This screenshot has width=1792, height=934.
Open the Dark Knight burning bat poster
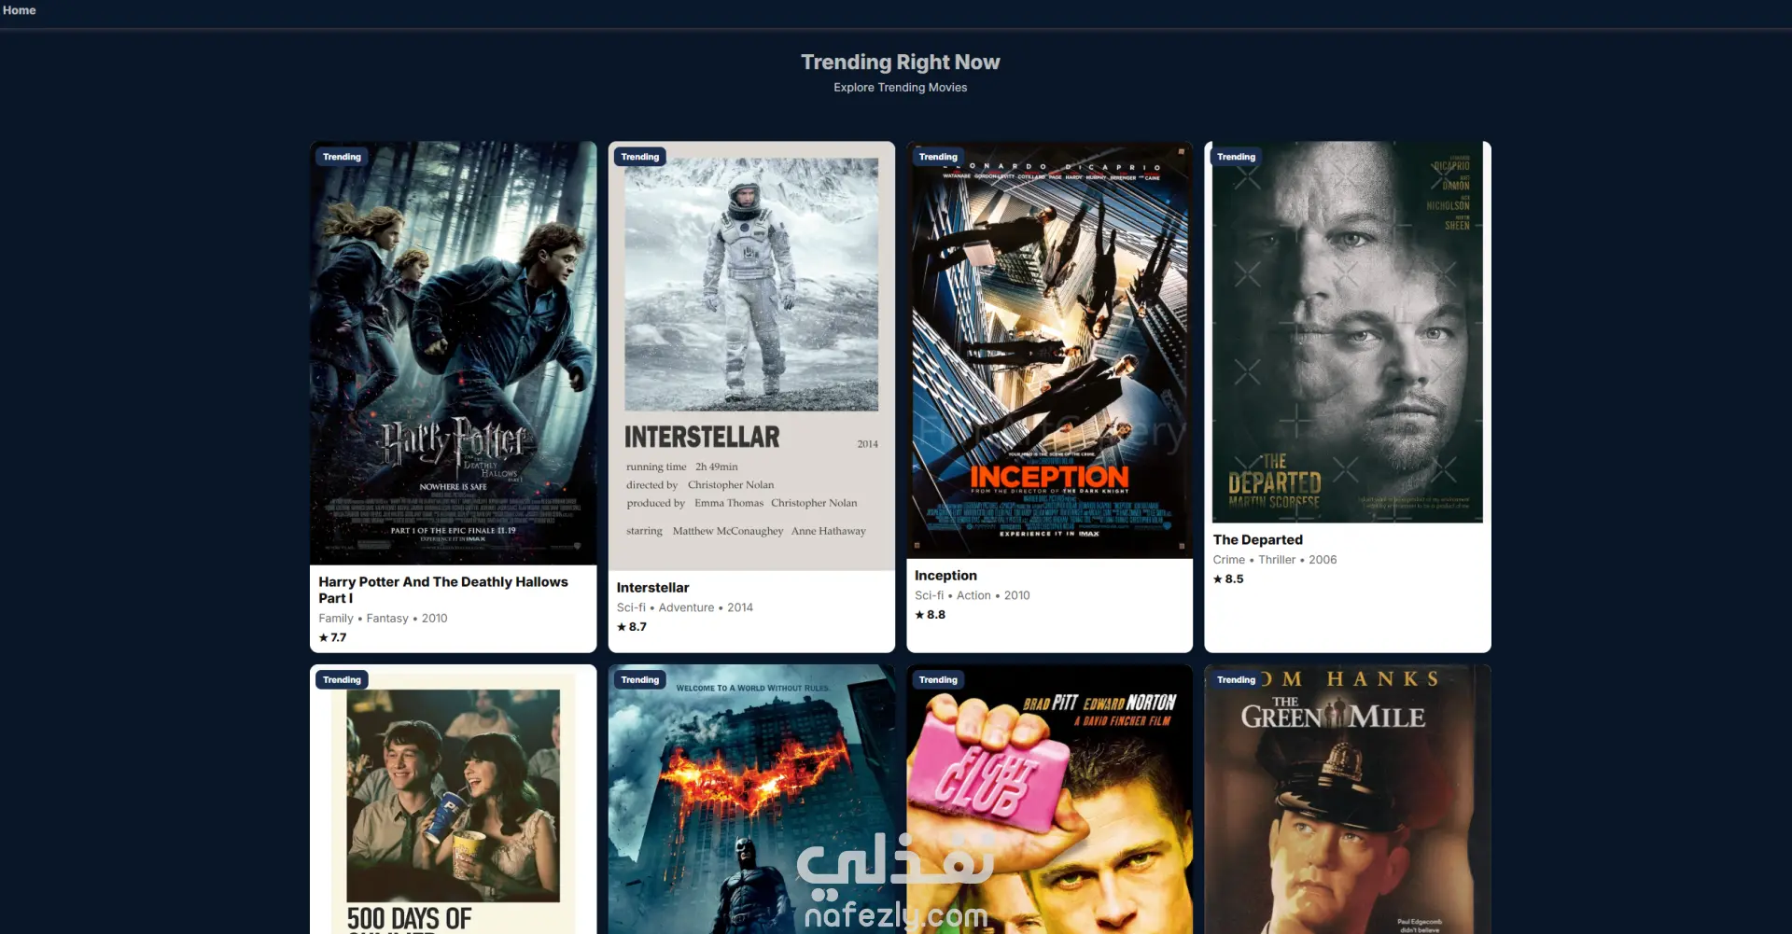click(751, 800)
